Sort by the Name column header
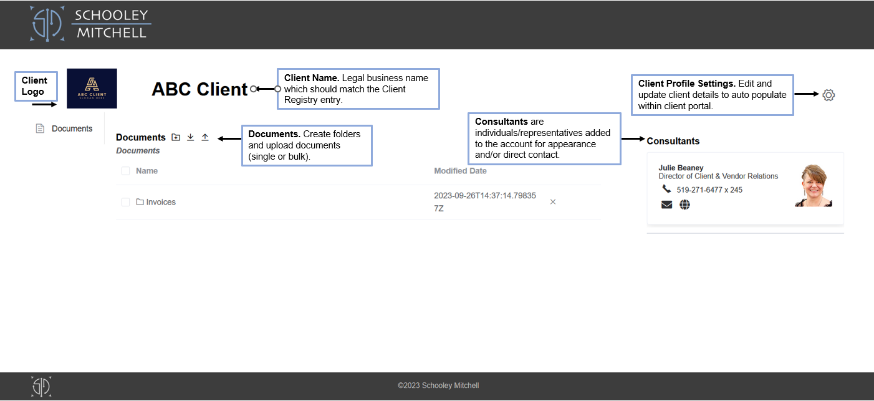The image size is (874, 401). pyautogui.click(x=146, y=171)
